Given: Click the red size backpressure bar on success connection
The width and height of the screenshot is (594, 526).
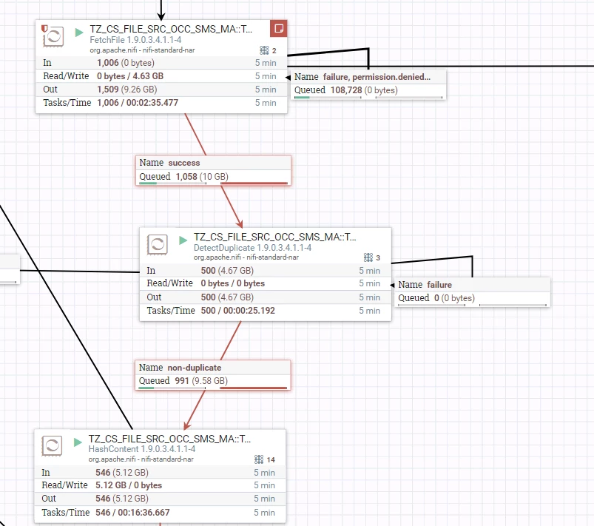Looking at the screenshot, I should click(x=254, y=183).
